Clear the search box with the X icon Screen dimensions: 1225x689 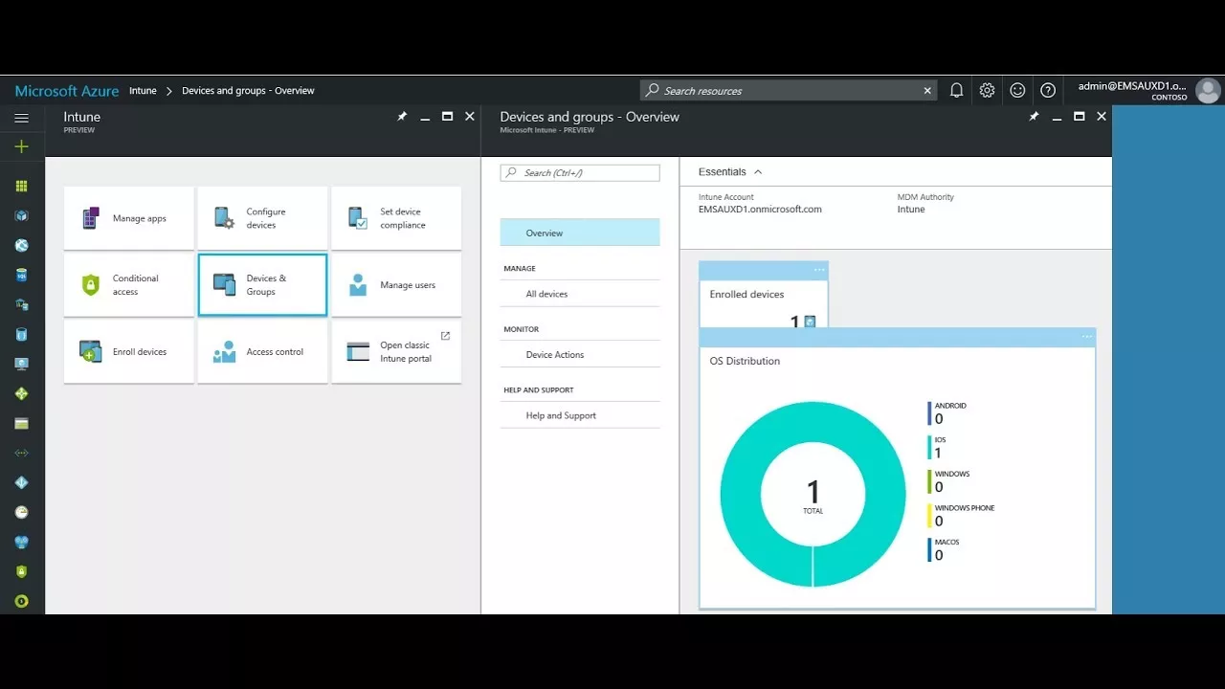(x=926, y=89)
